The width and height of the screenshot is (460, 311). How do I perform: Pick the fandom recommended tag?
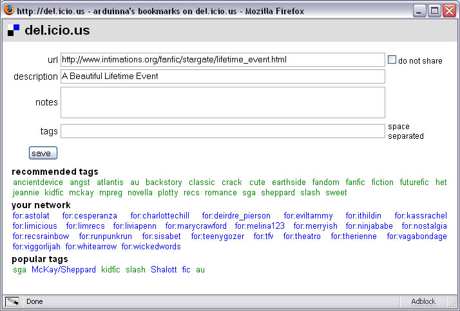325,182
